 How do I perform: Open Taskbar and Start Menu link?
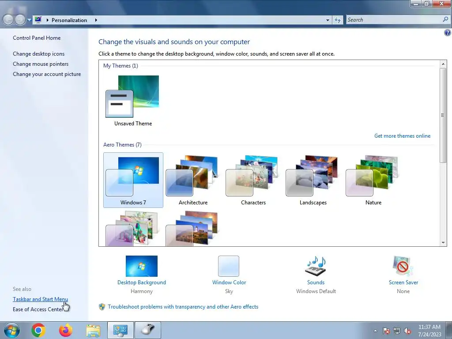40,299
